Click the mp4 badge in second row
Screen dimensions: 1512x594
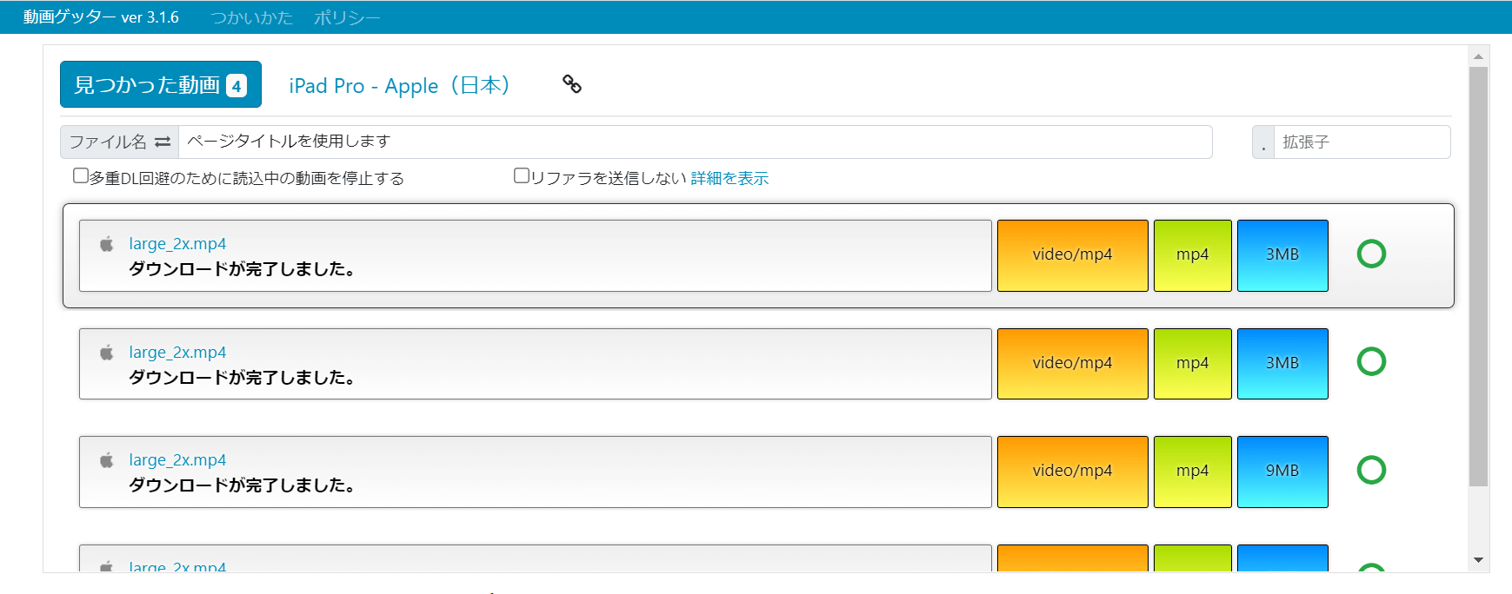click(x=1192, y=364)
